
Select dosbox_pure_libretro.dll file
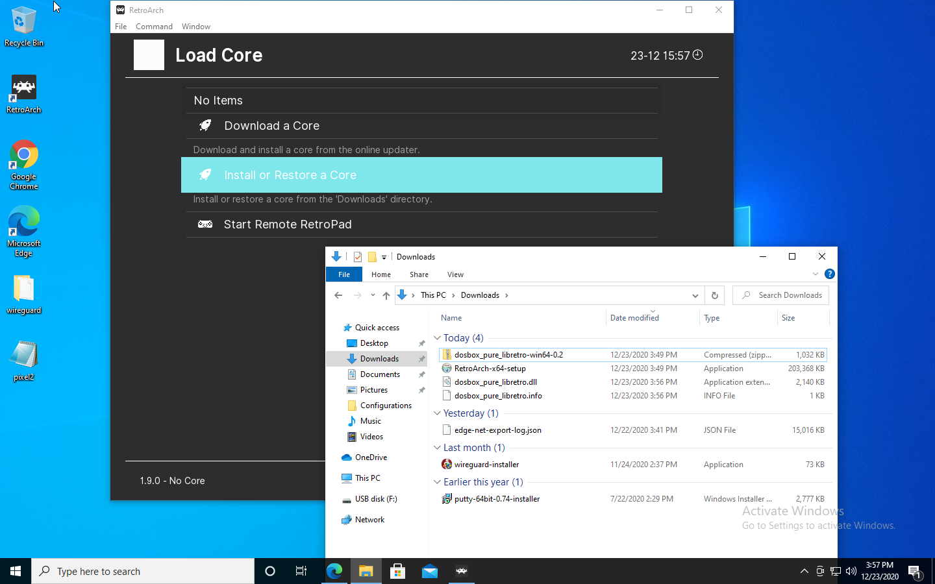click(x=495, y=382)
